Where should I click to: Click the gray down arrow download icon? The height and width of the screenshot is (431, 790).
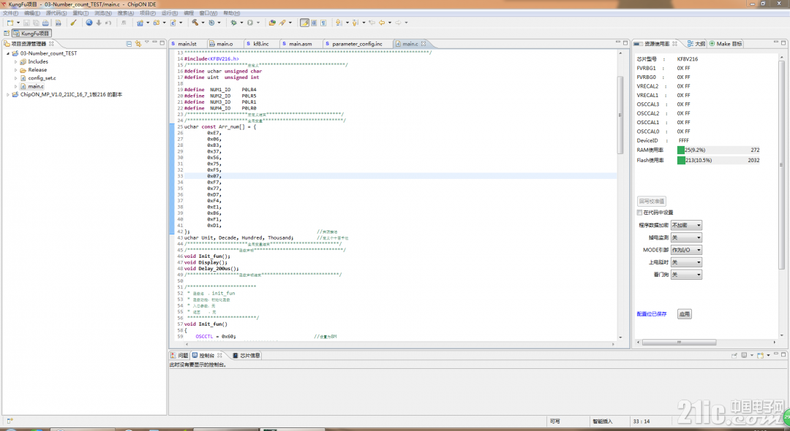pyautogui.click(x=99, y=23)
